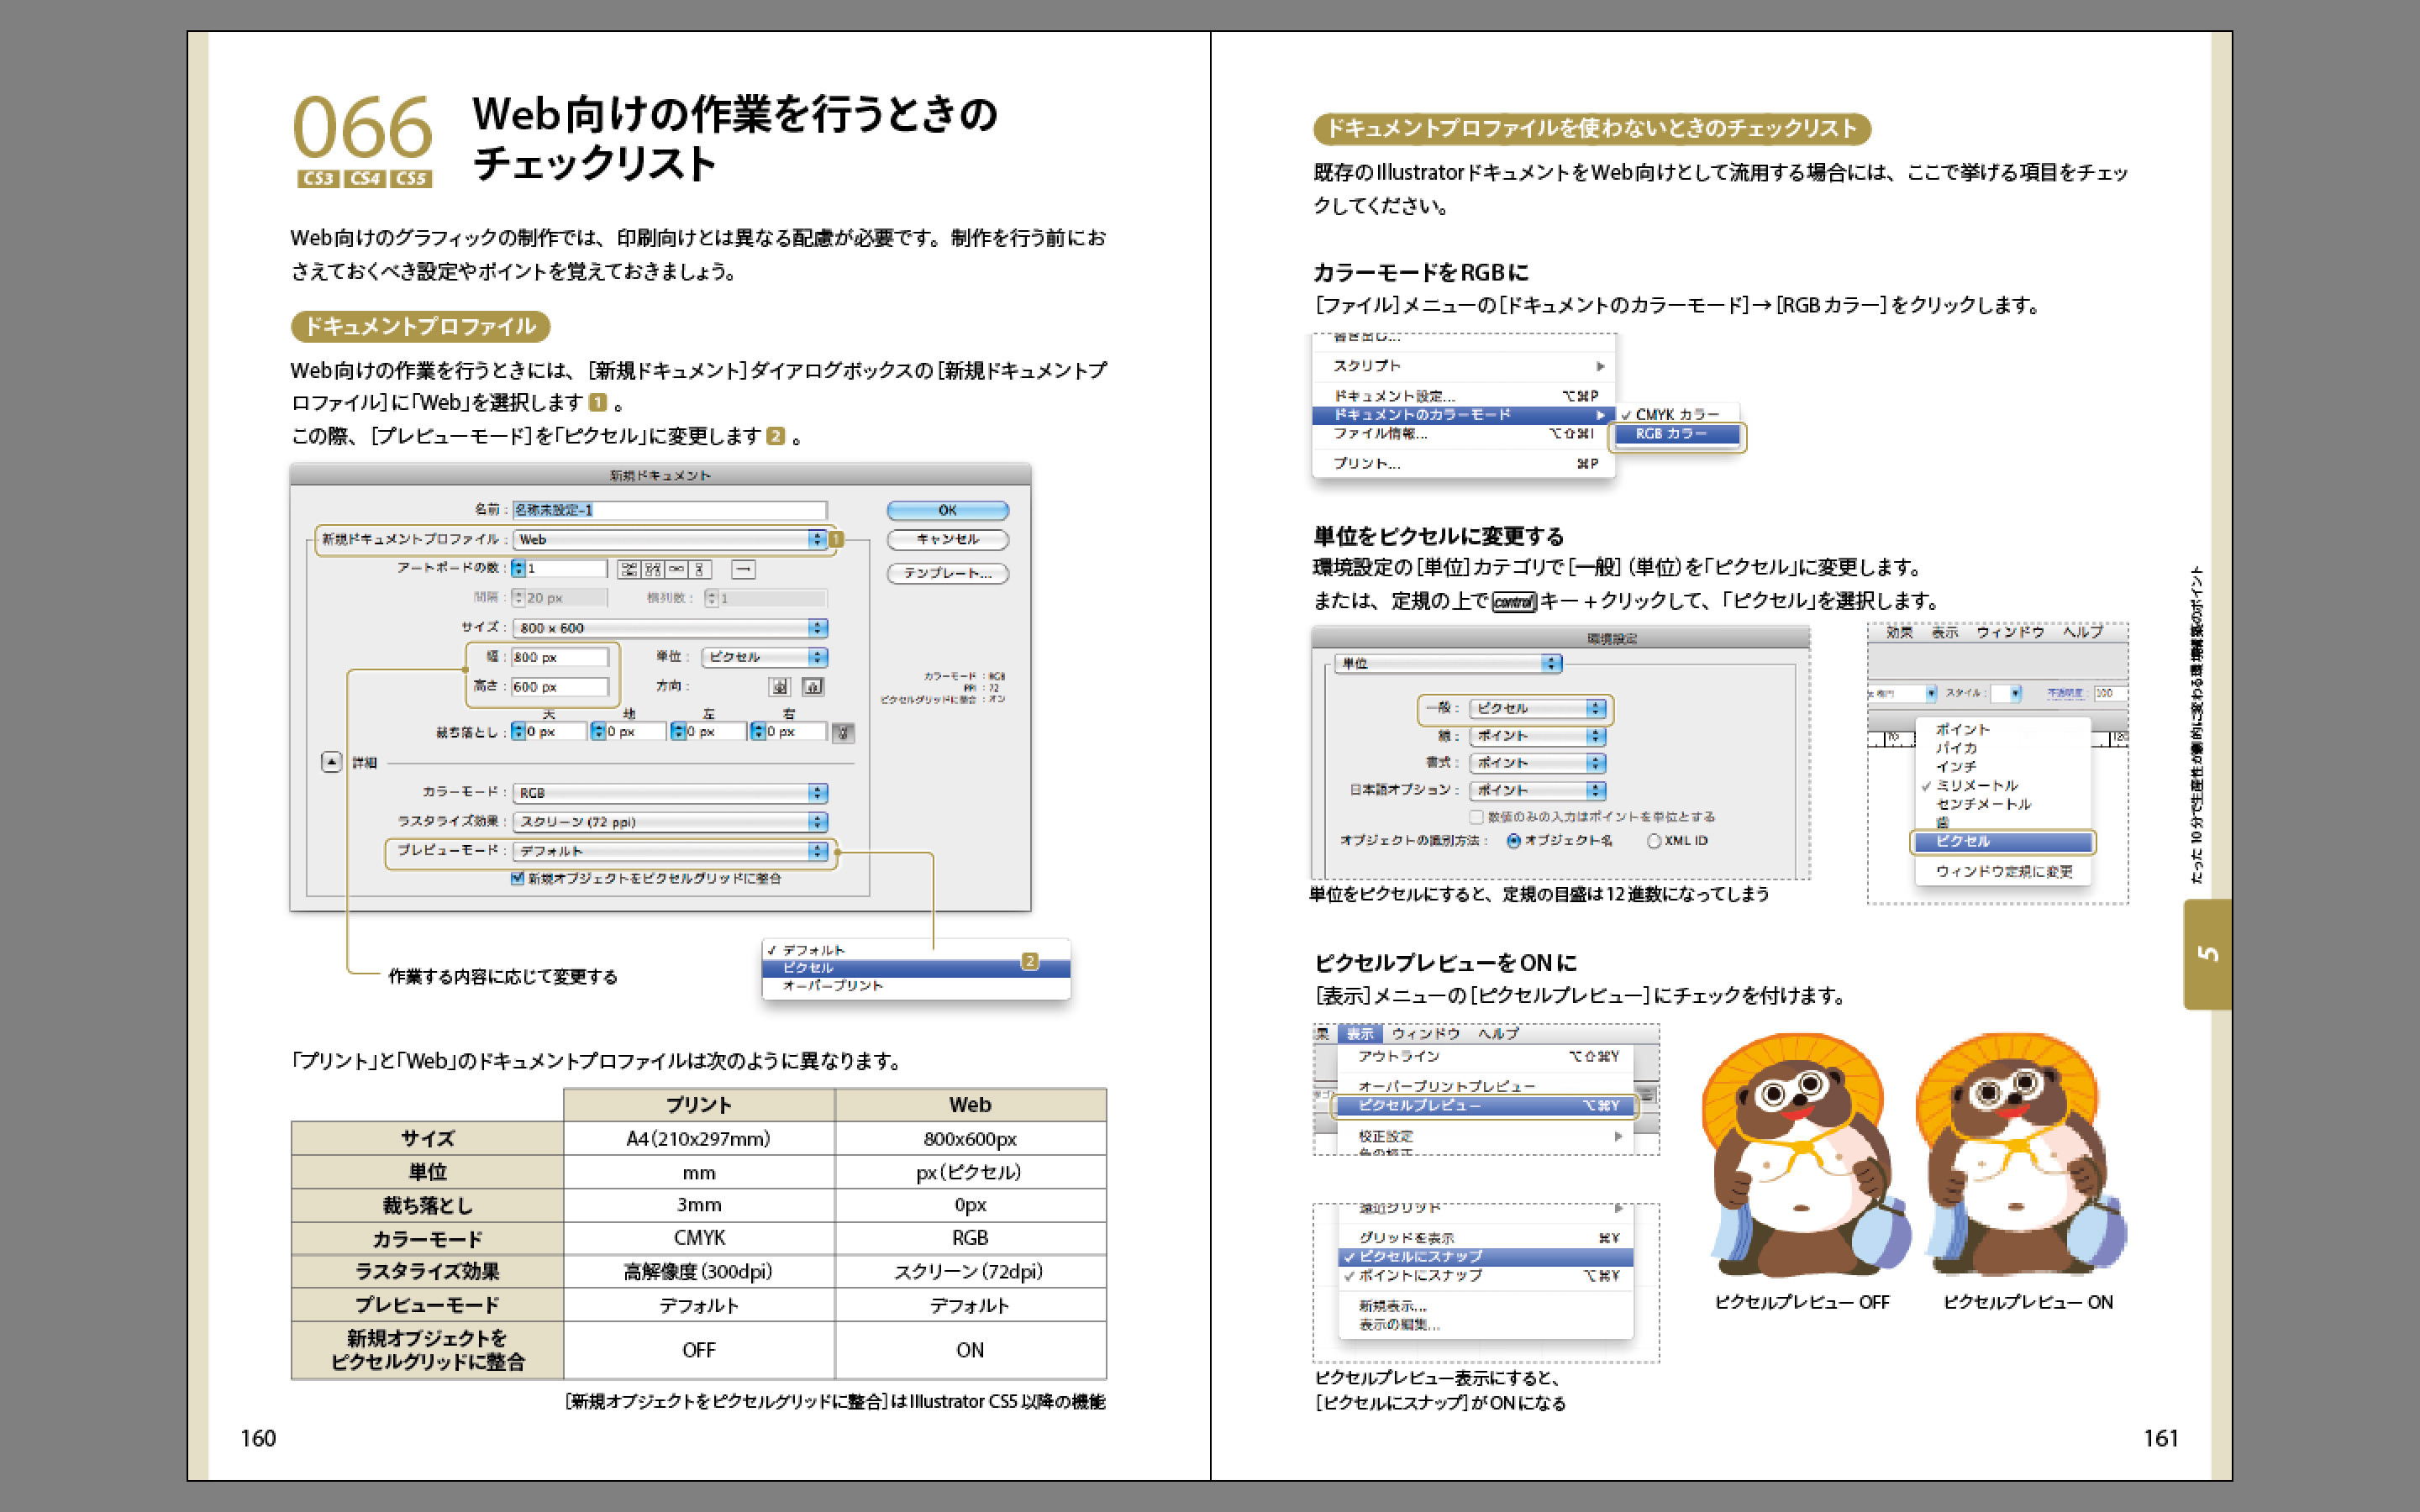Click the キャンセル button
The width and height of the screenshot is (2420, 1512).
point(947,540)
